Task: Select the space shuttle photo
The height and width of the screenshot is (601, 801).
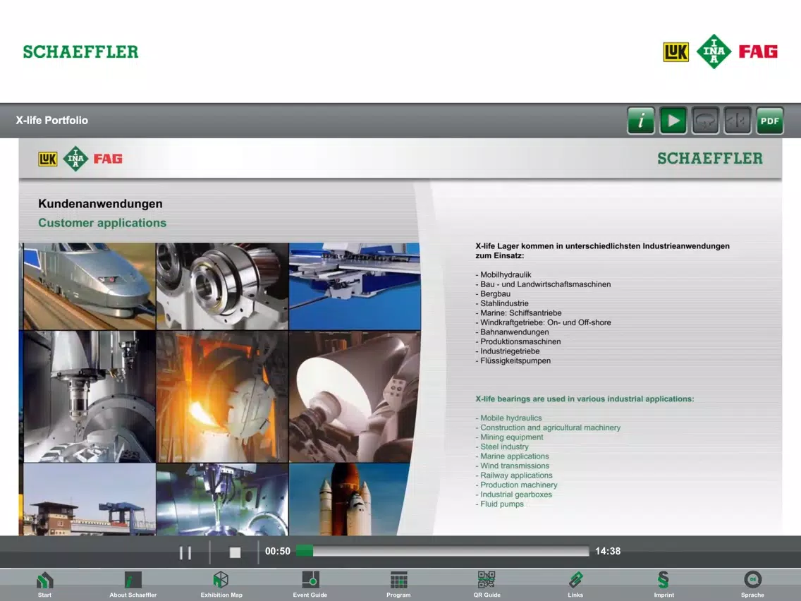Action: [350, 499]
